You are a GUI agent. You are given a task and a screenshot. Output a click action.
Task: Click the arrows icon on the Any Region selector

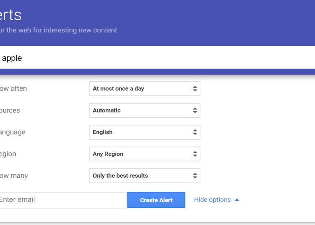coord(195,154)
